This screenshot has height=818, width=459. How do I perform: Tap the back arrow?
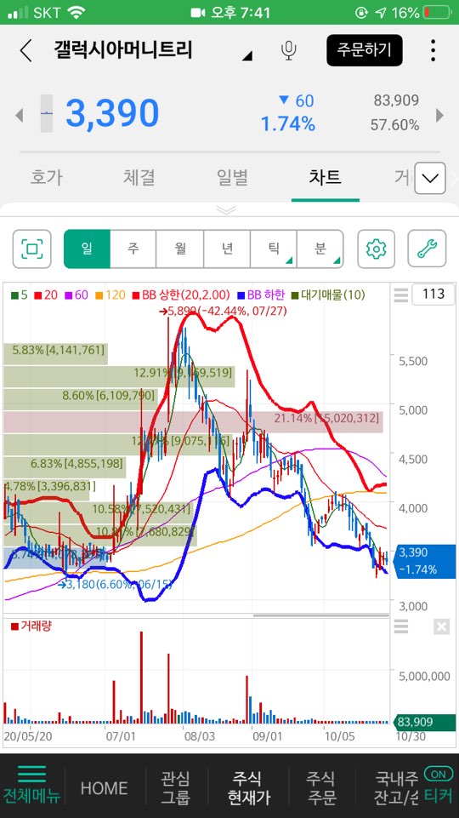[x=25, y=50]
